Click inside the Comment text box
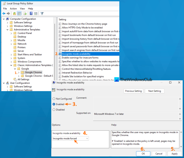 136,104
